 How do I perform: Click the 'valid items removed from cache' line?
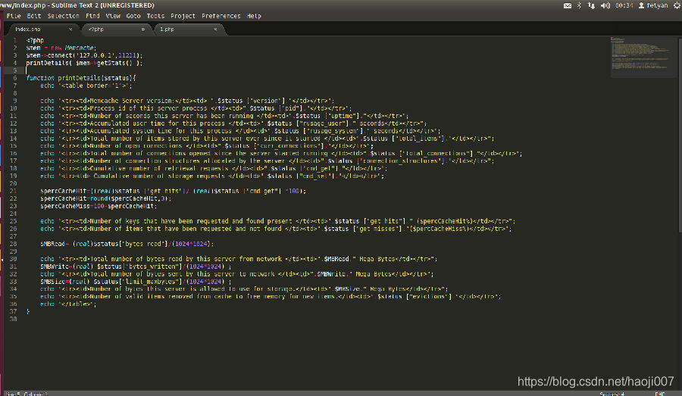click(271, 297)
